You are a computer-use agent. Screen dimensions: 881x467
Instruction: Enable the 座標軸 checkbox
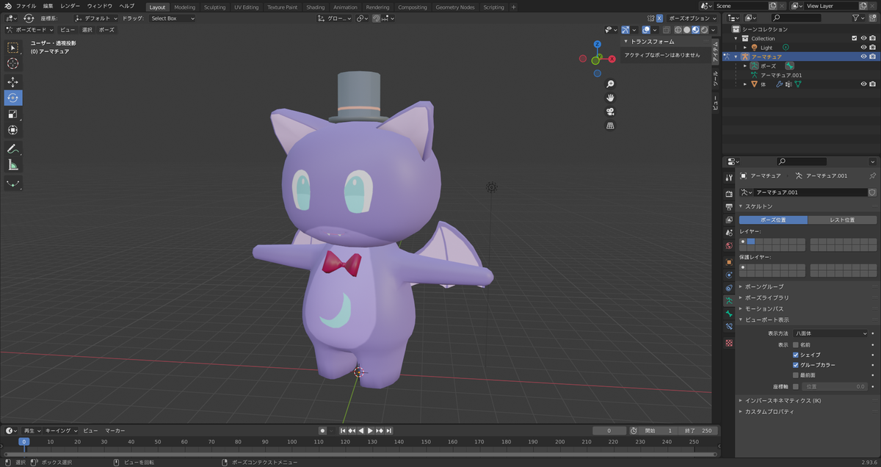(x=796, y=386)
